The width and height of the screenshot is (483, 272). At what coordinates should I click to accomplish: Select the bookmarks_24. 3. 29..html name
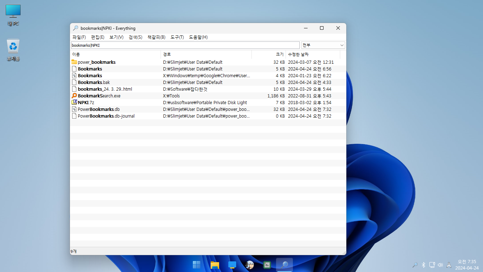(105, 89)
